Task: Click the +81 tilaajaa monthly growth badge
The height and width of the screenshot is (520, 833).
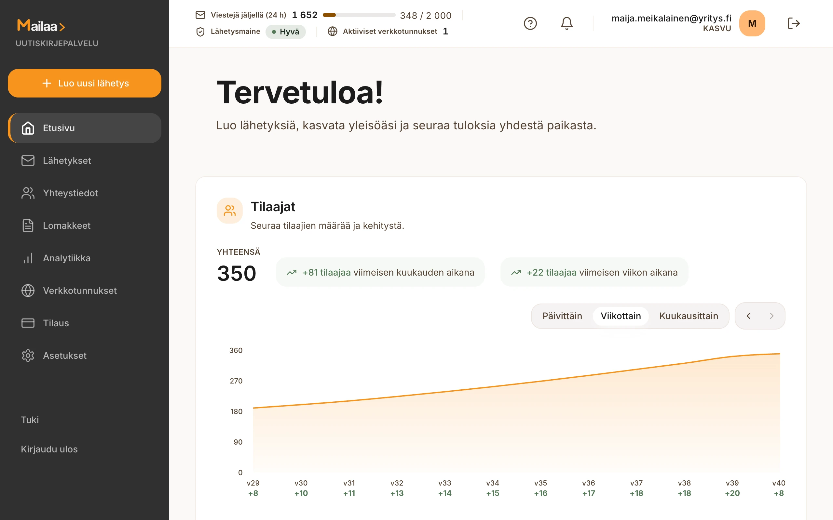Action: coord(380,272)
